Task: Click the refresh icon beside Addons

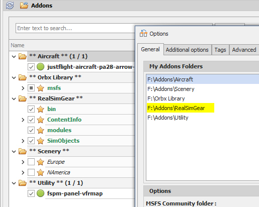Action: pyautogui.click(x=10, y=6)
